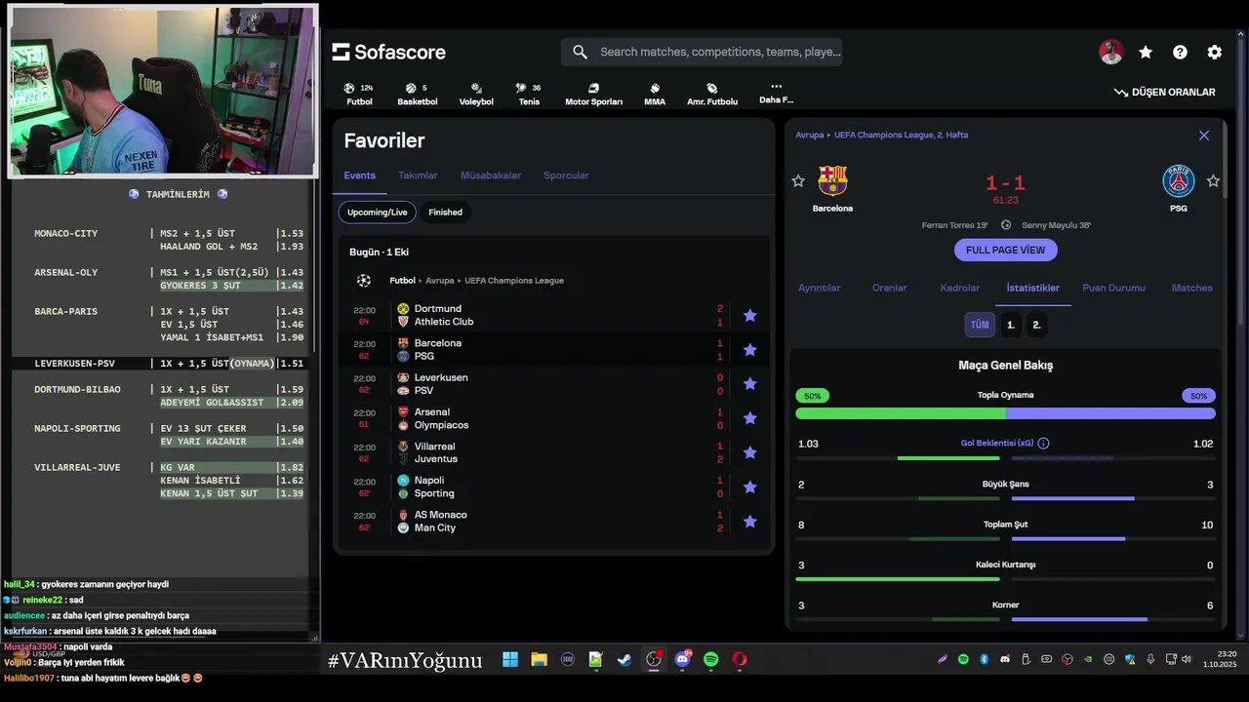Unfavorite the AS Monaco vs Man City match

point(749,522)
